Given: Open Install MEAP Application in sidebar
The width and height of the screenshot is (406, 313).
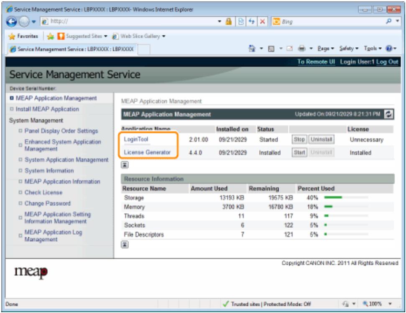Looking at the screenshot, I should (47, 109).
